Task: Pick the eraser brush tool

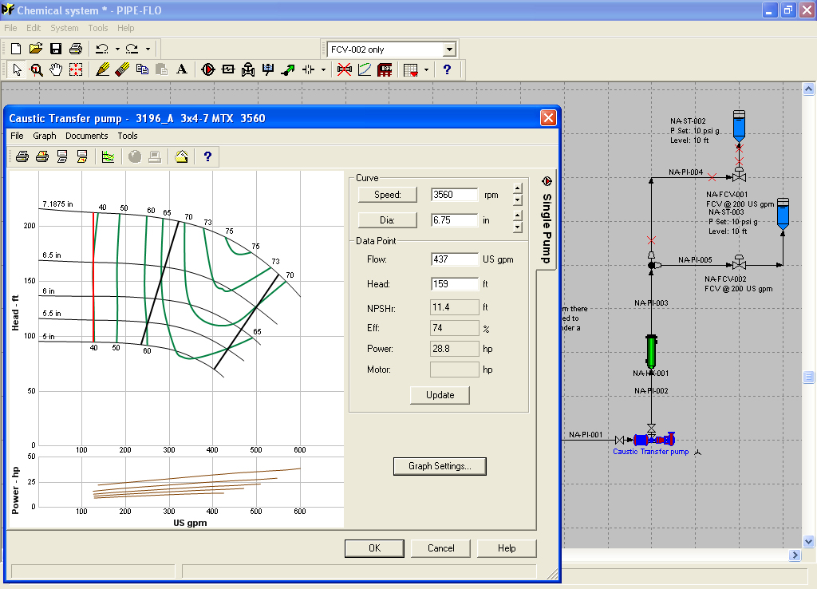Action: (x=122, y=69)
